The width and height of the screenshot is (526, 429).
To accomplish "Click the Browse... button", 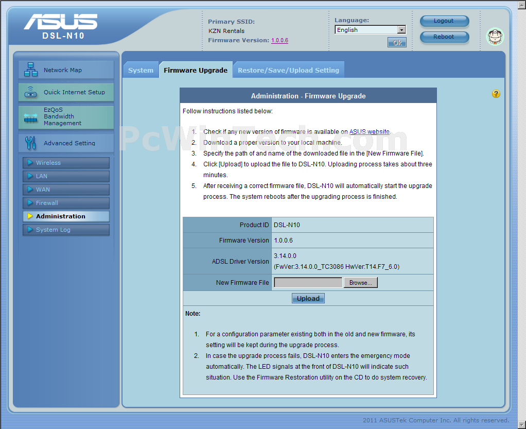I will pyautogui.click(x=360, y=283).
